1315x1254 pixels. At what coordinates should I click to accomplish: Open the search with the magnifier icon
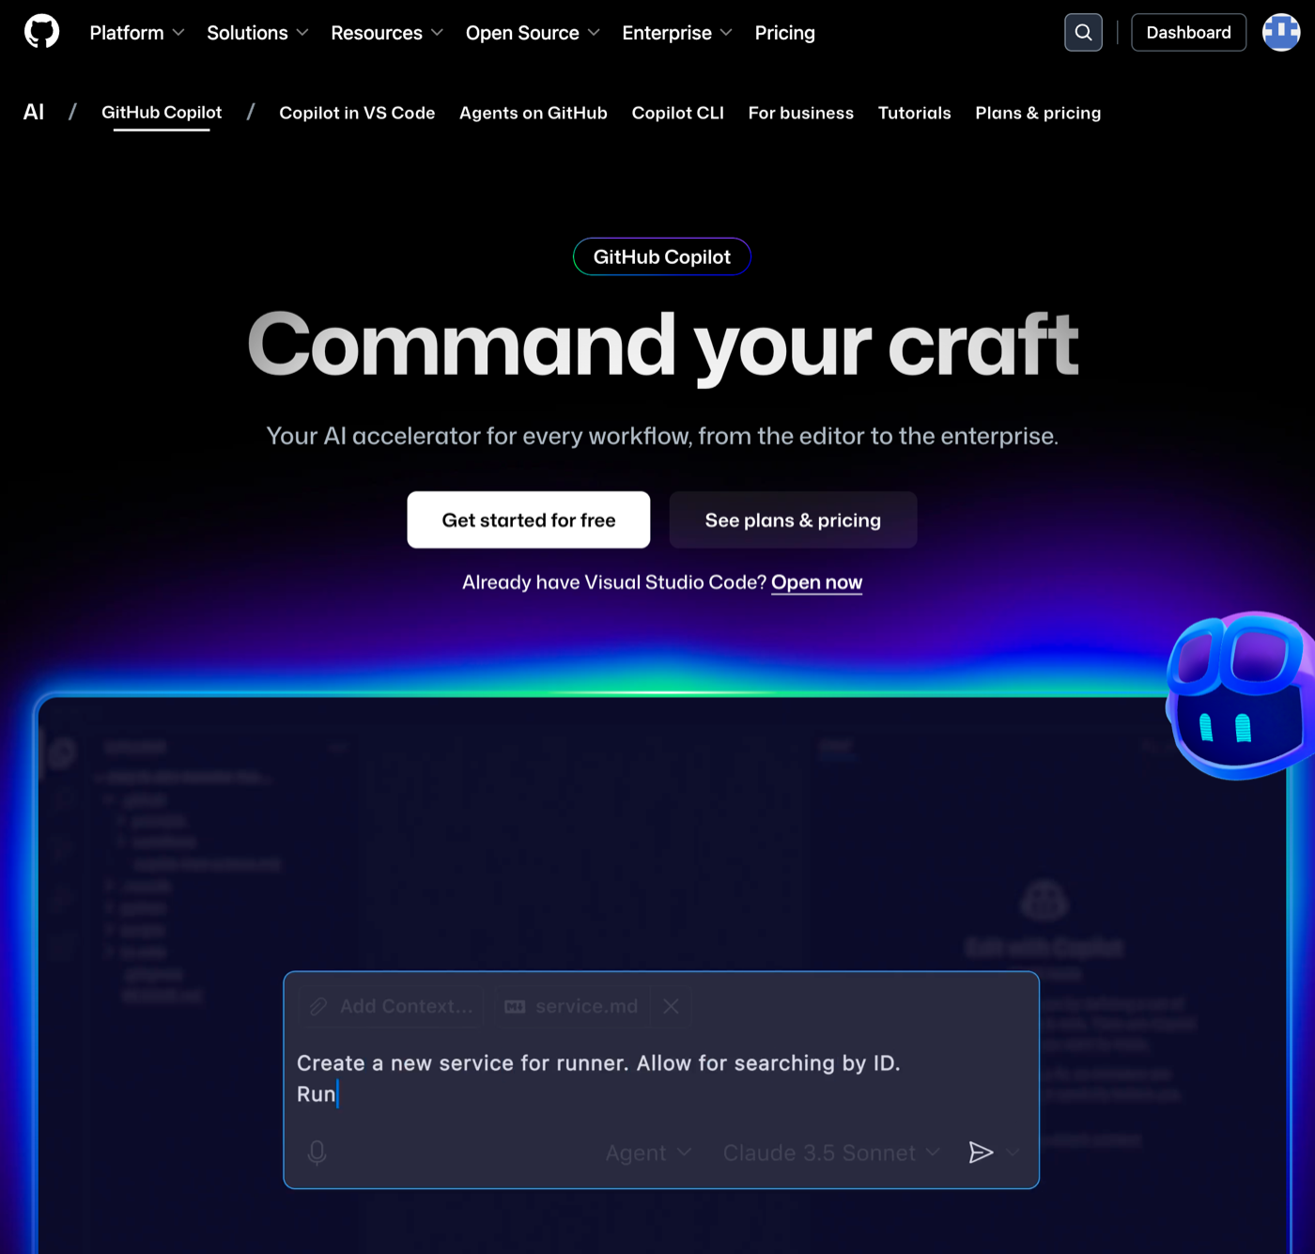click(x=1083, y=32)
